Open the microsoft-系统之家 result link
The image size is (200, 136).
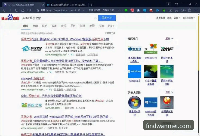(x=33, y=78)
